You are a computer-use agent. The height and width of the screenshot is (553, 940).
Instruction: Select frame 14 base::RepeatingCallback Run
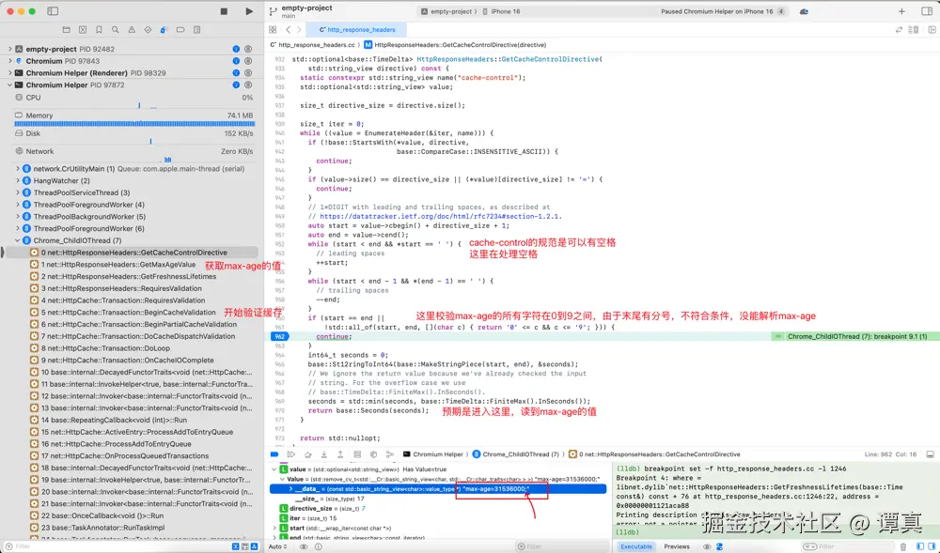pyautogui.click(x=108, y=420)
